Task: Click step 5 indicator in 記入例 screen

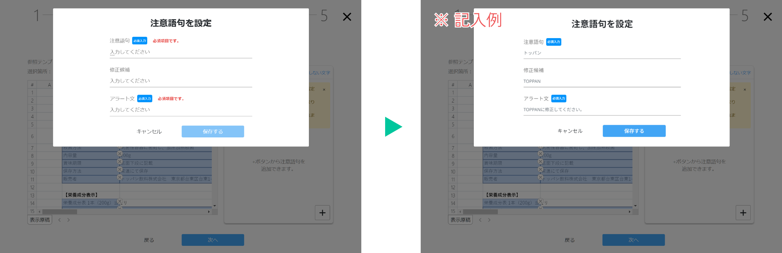Action: point(745,16)
